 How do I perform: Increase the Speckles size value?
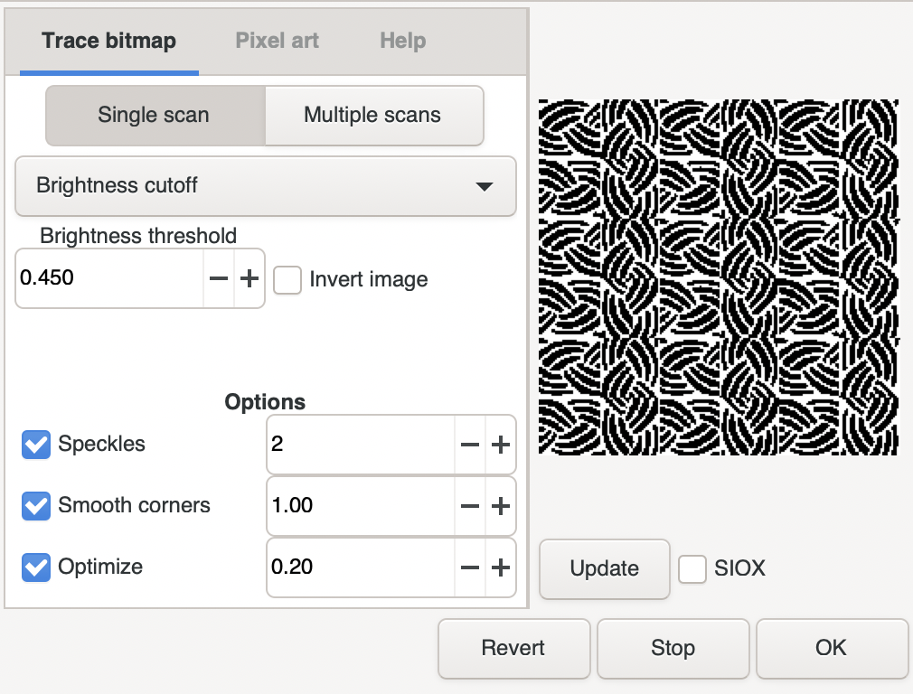[501, 445]
